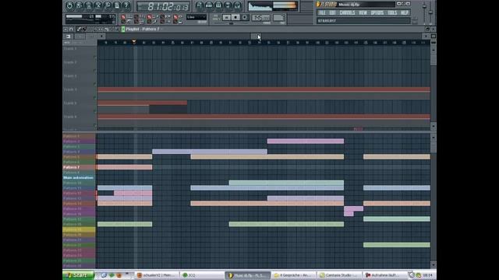Image resolution: width=499 pixels, height=280 pixels.
Task: Open the Playlist options menu arrow at far left
Action: click(x=65, y=30)
